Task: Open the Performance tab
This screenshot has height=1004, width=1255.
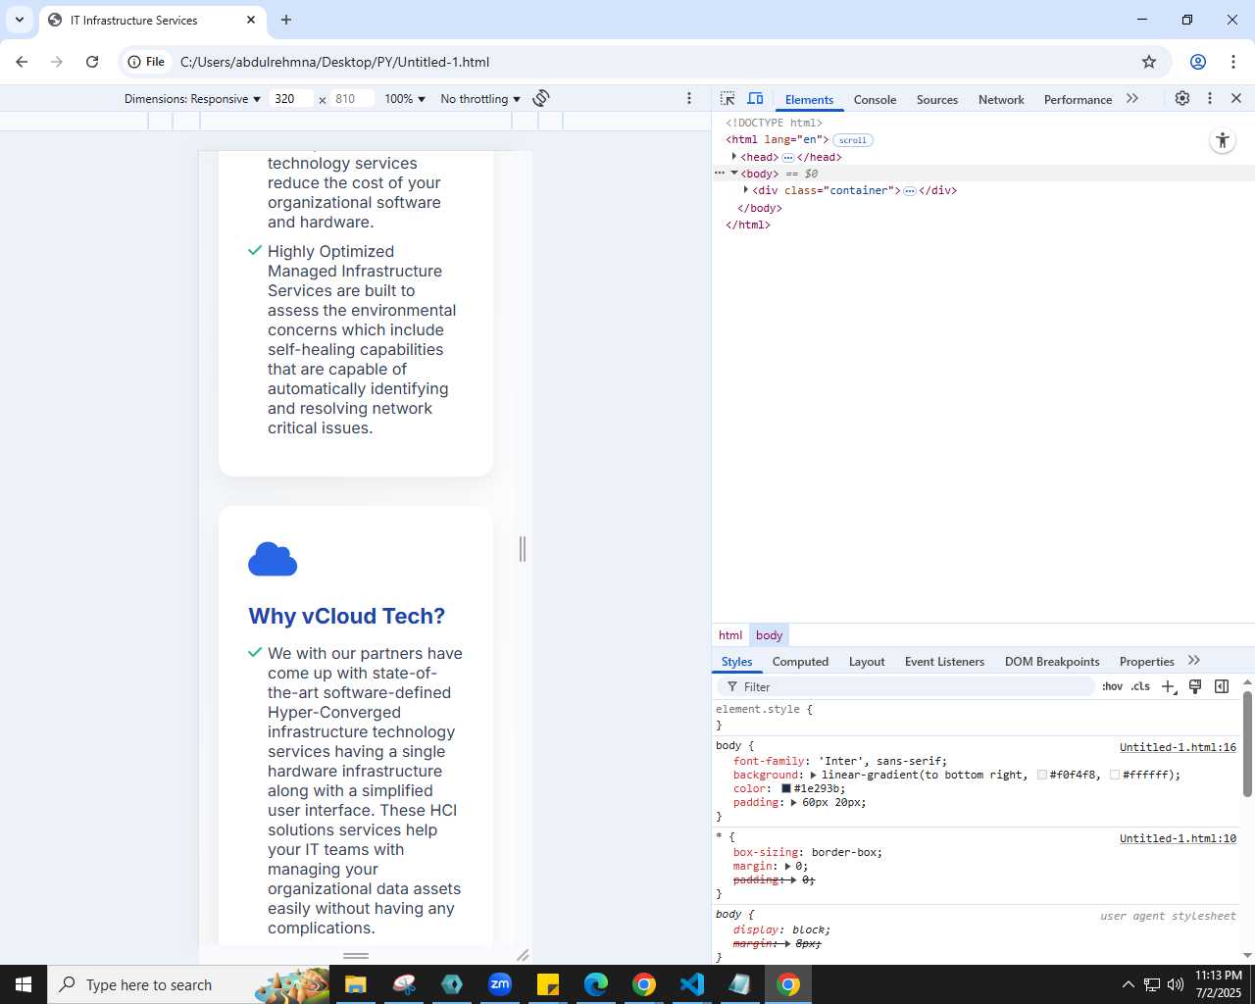Action: click(x=1078, y=99)
